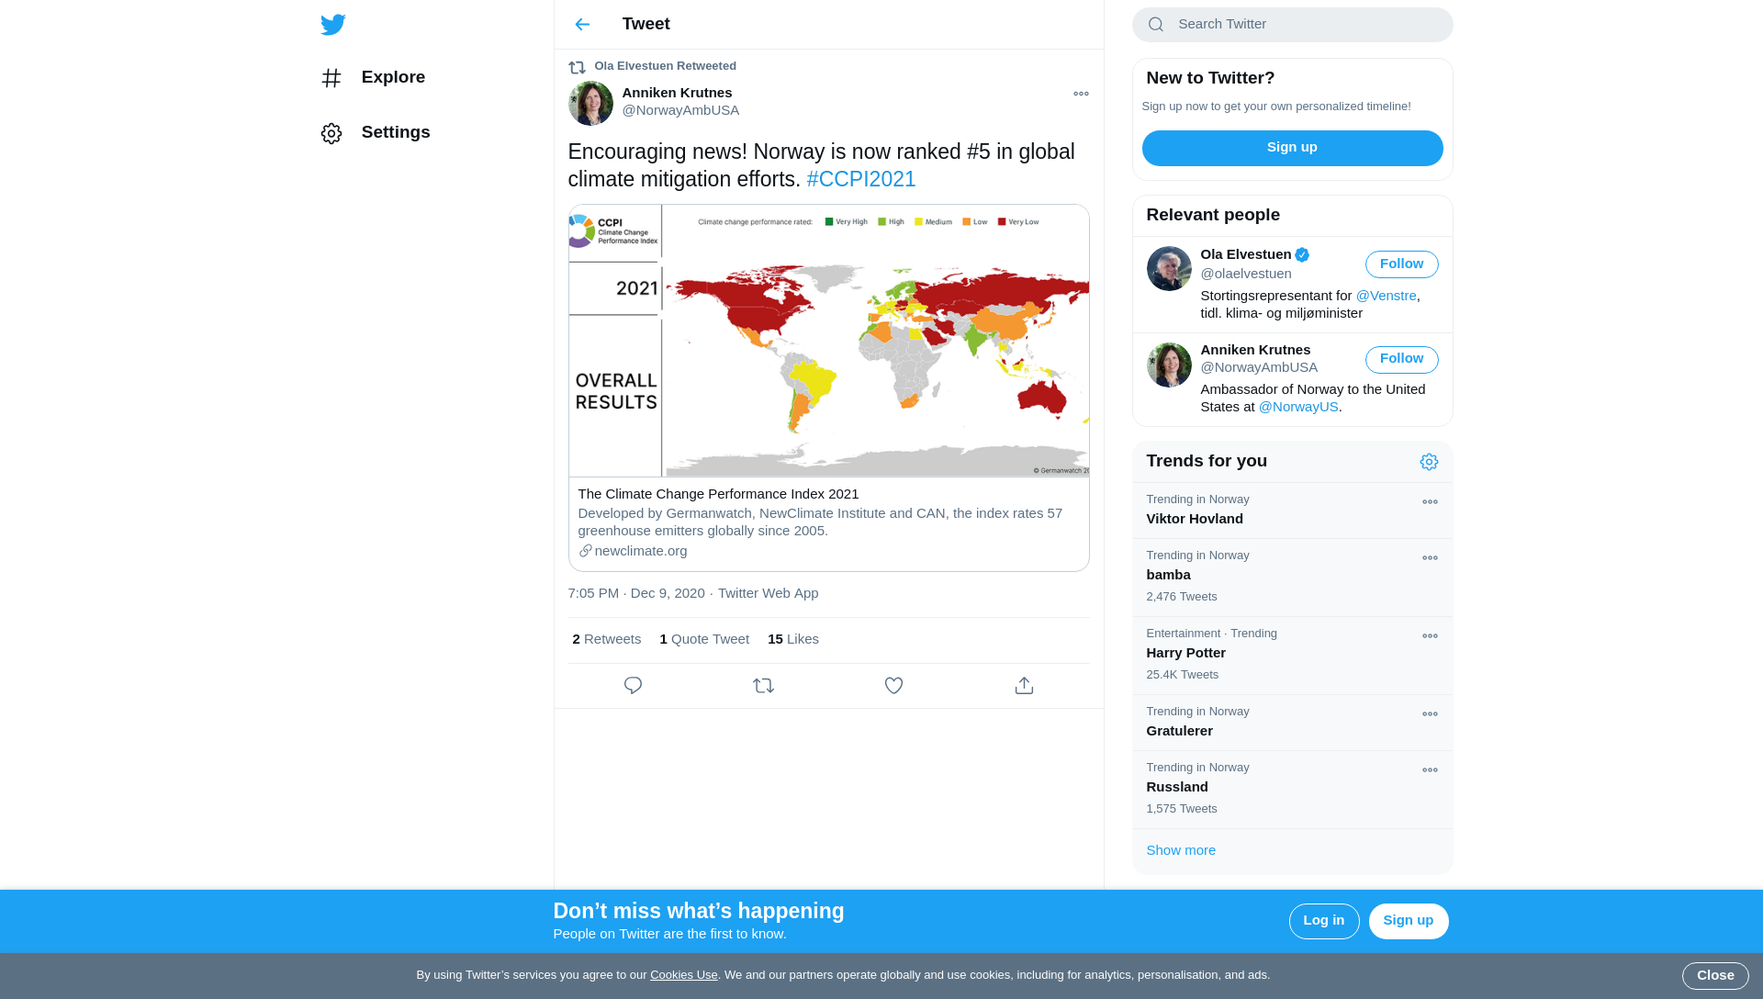1763x999 pixels.
Task: Open more options for the tweet
Action: click(x=1081, y=94)
